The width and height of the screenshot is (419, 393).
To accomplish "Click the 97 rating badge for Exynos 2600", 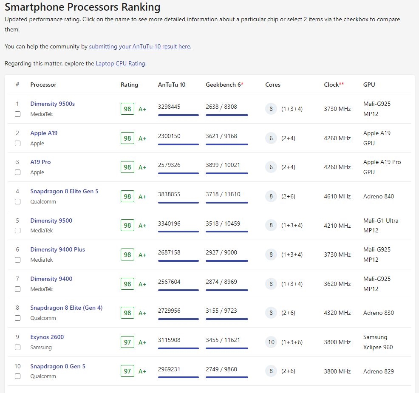I will tap(127, 342).
